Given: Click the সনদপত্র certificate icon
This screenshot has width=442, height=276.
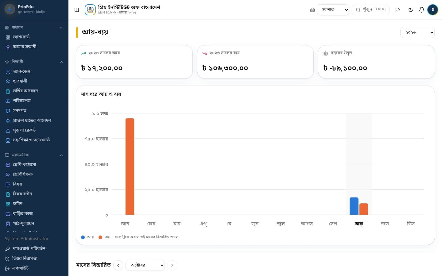Looking at the screenshot, I should pyautogui.click(x=8, y=111).
